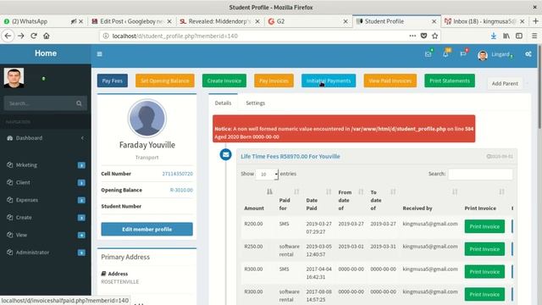
Task: Open notifications bell in header
Action: coord(445,54)
